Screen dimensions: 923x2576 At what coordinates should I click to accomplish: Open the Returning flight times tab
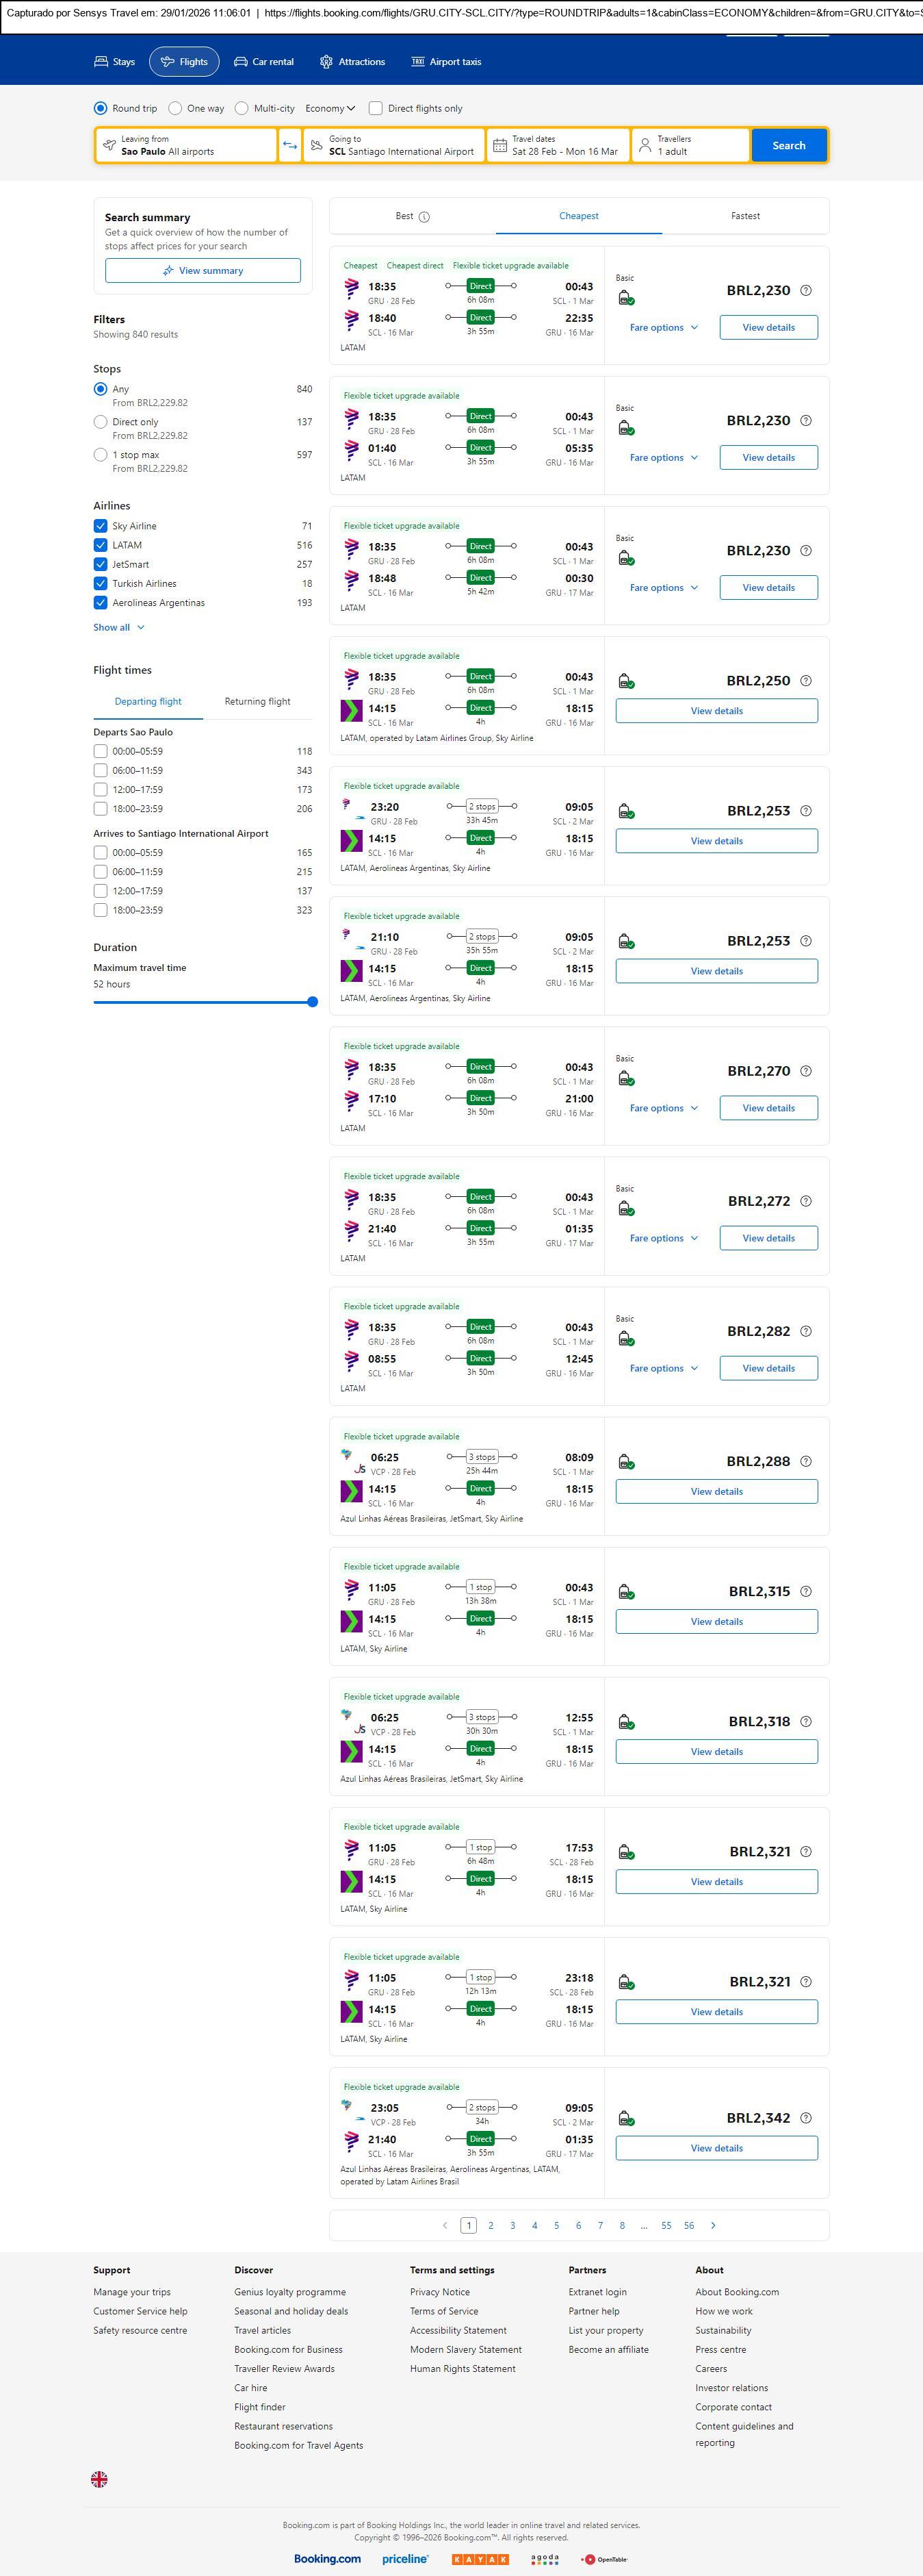click(257, 702)
